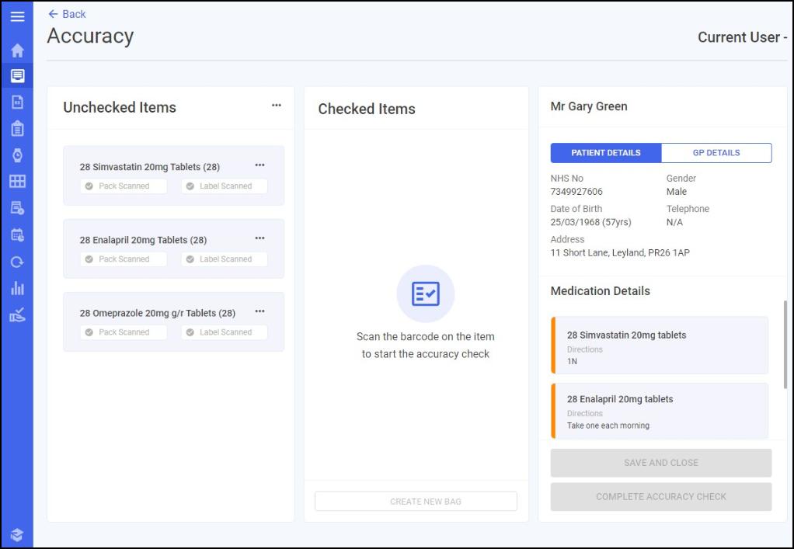794x549 pixels.
Task: Open the more options for Omeprazole item
Action: click(259, 311)
